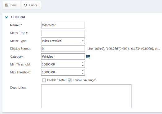Click the "Min Threshold:" label

20,64
